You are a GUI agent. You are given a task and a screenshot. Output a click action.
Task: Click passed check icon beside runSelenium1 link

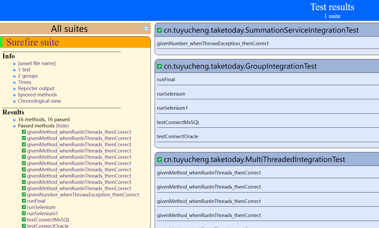click(24, 213)
